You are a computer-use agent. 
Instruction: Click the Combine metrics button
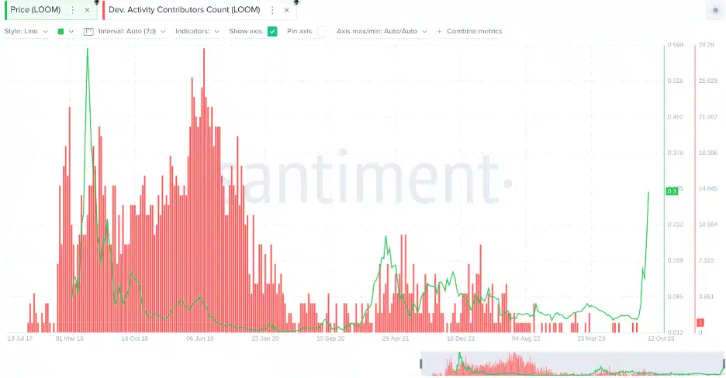(x=469, y=31)
